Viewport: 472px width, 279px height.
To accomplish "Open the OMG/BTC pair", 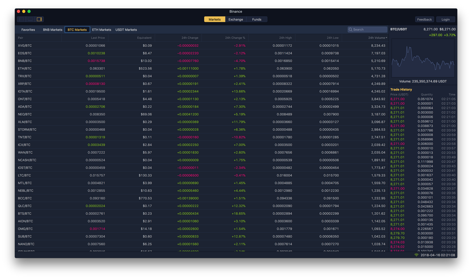I will pos(202,229).
